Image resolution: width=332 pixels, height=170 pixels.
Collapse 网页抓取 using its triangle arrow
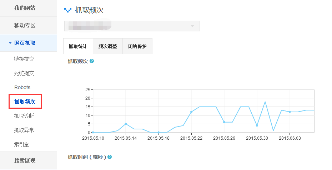(x=10, y=43)
